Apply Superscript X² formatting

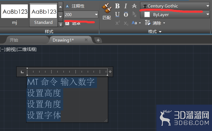coord(118,23)
